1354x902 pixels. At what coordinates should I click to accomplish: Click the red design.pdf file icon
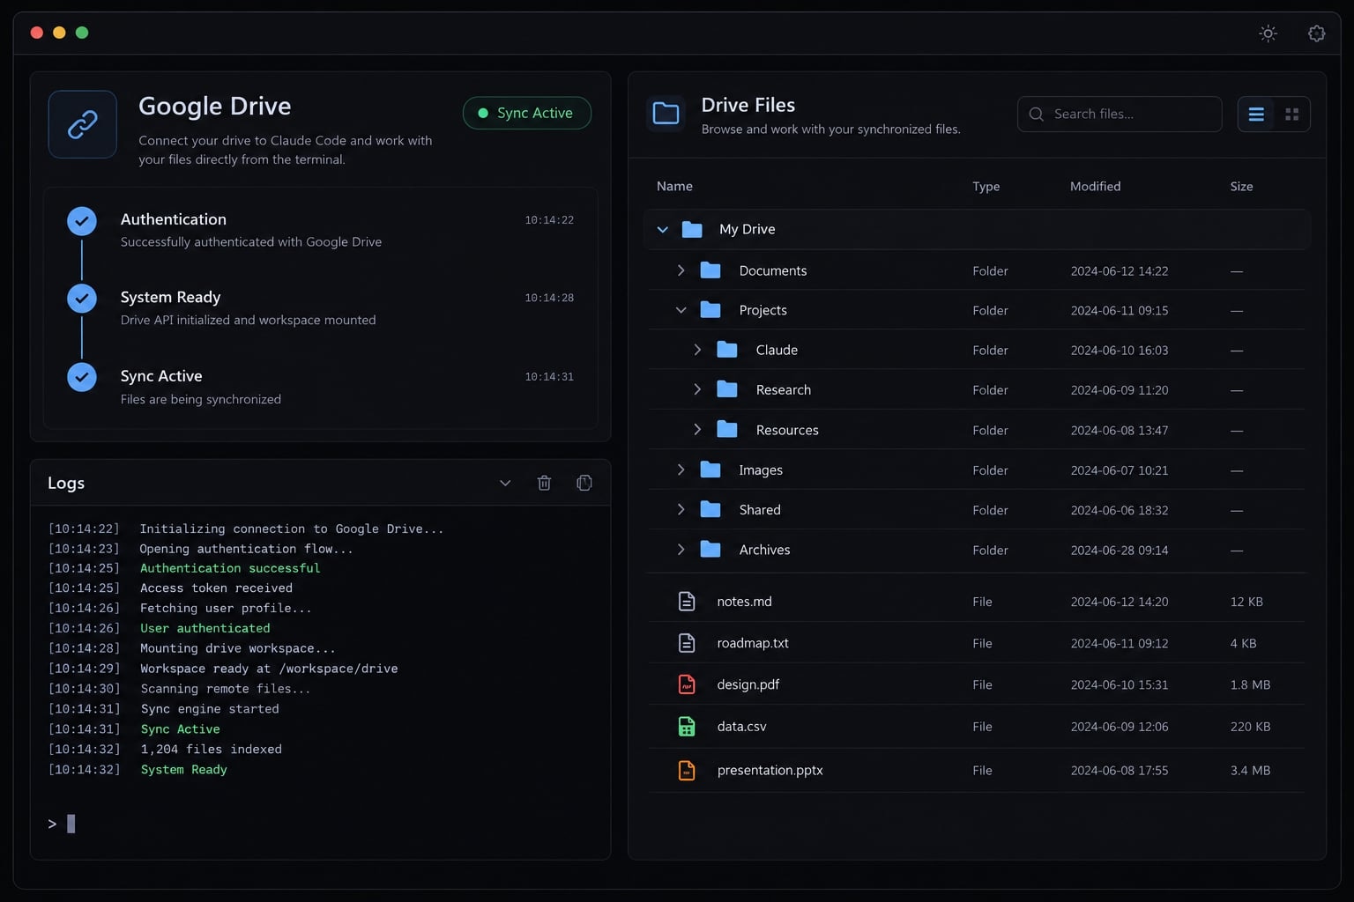click(x=687, y=684)
